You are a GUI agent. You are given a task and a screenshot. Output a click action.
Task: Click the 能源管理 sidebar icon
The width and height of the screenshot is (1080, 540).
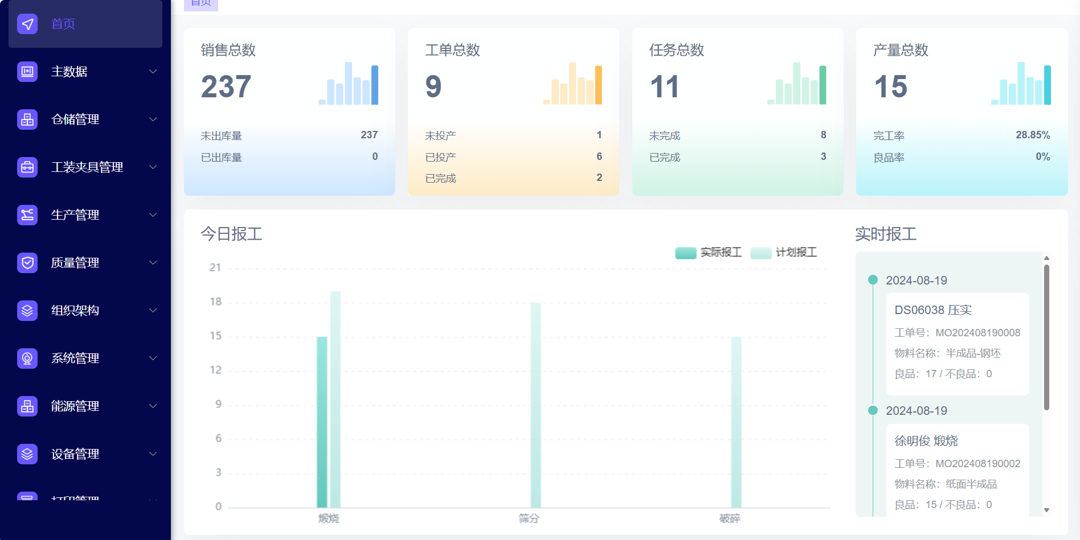pos(27,406)
